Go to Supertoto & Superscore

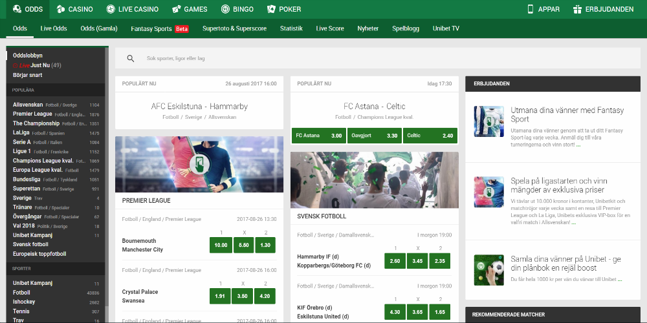[234, 28]
